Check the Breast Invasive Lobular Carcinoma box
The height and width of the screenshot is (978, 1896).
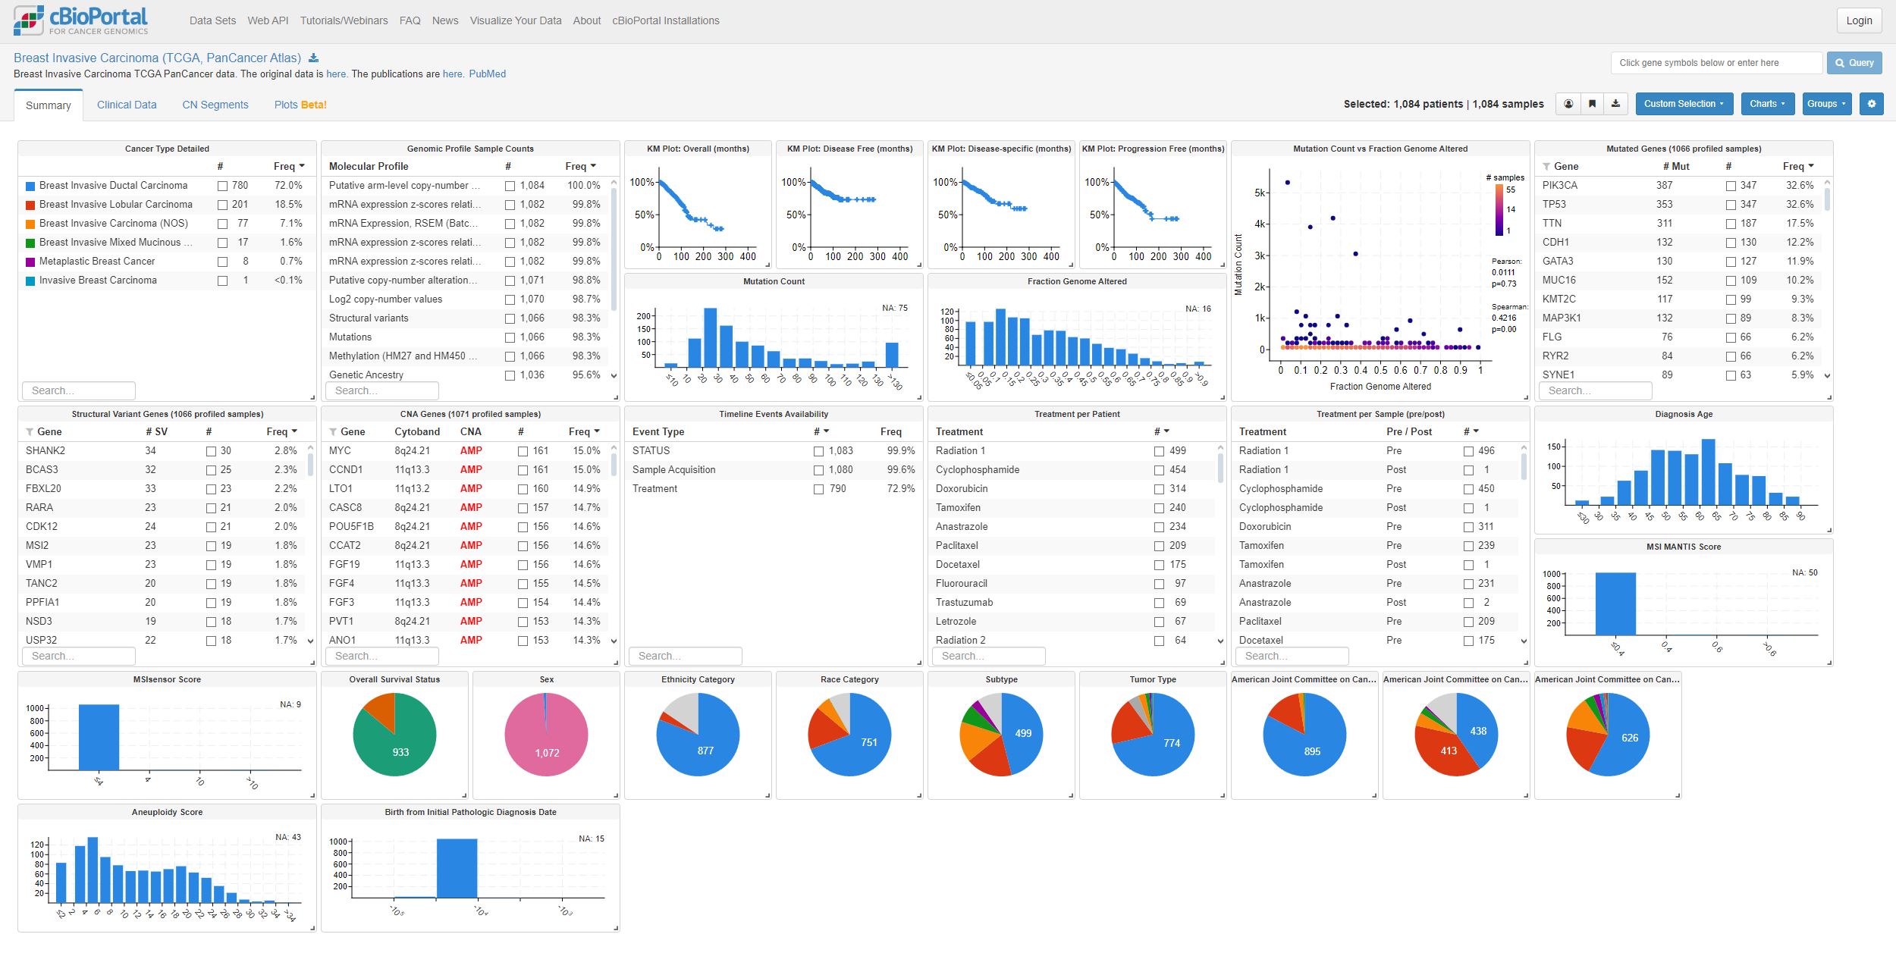pos(222,205)
